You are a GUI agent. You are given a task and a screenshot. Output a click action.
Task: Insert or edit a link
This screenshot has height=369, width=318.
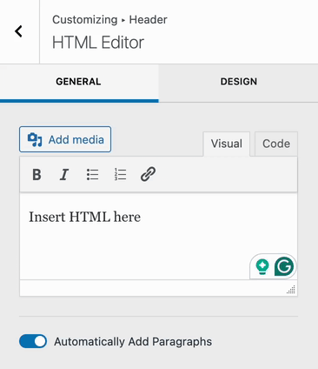(148, 174)
